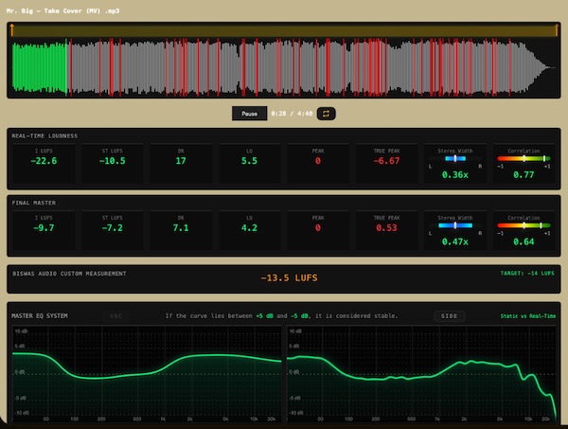Click the Real-Time Correlation meter
The width and height of the screenshot is (568, 429).
pyautogui.click(x=524, y=159)
